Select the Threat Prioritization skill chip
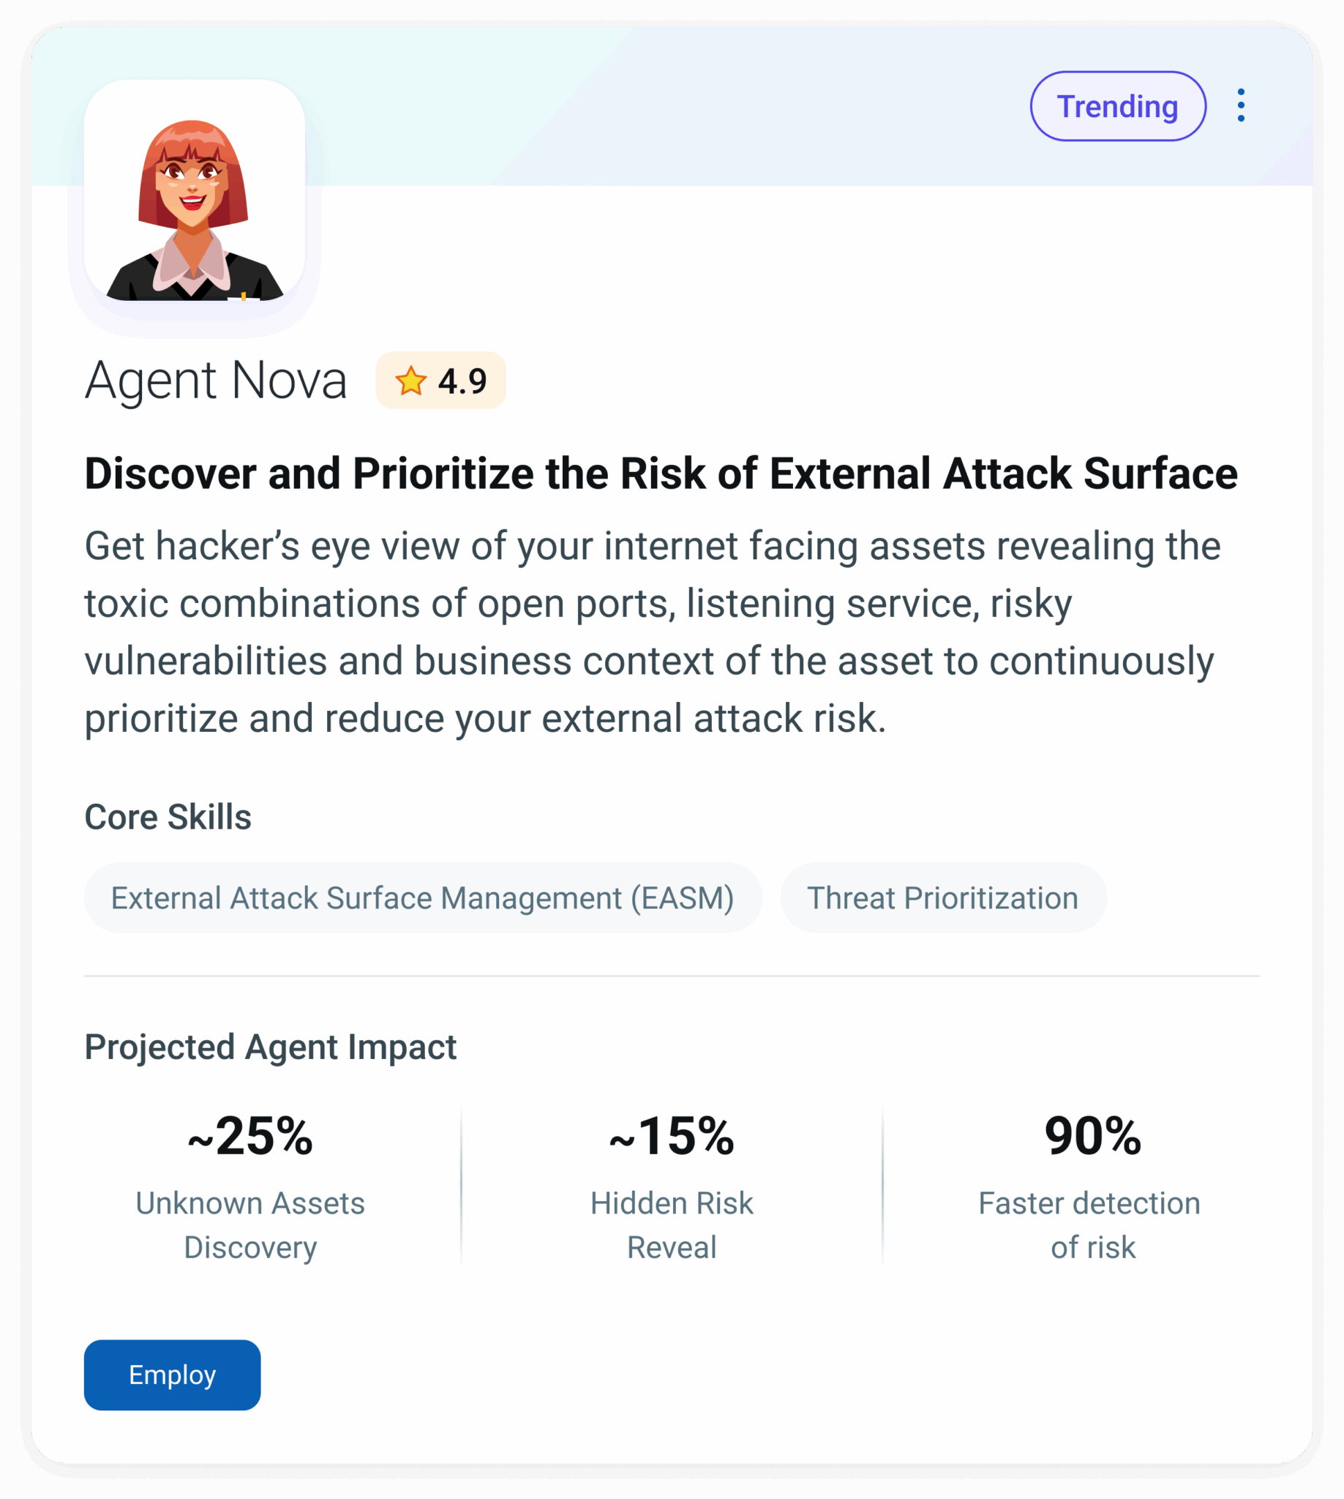 coord(943,897)
